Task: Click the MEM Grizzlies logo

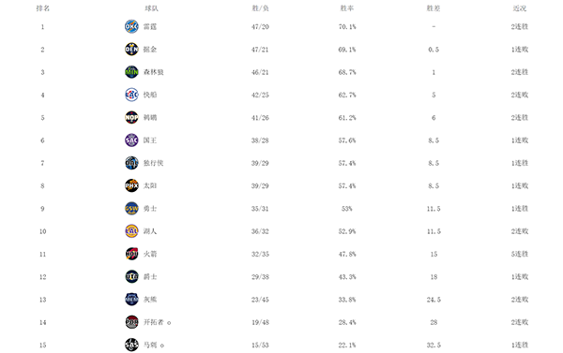Action: [131, 300]
